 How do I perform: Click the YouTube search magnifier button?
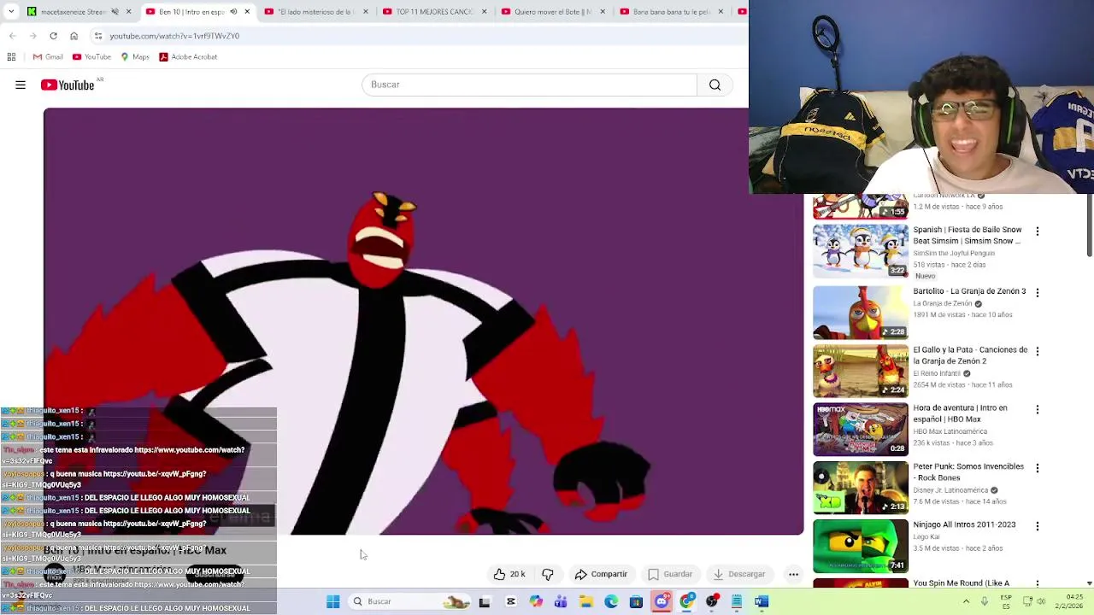[715, 85]
